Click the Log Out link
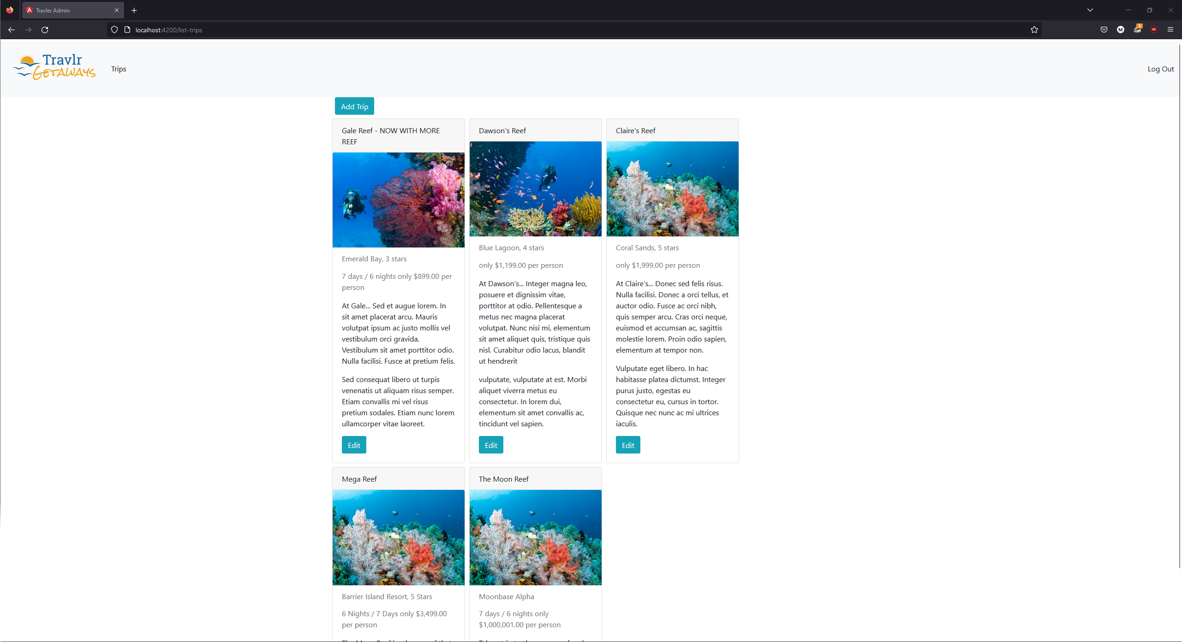Image resolution: width=1182 pixels, height=642 pixels. coord(1161,69)
